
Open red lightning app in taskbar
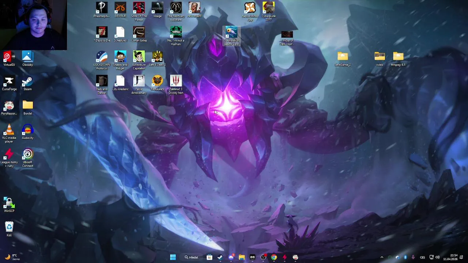click(284, 257)
